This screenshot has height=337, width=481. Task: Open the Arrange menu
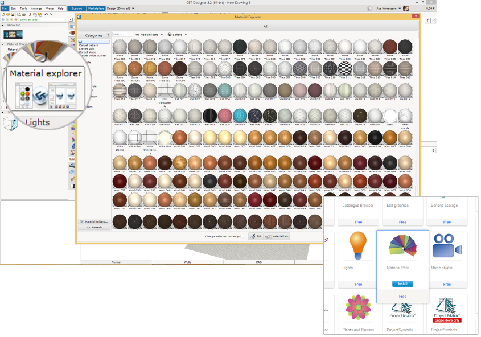(x=36, y=9)
